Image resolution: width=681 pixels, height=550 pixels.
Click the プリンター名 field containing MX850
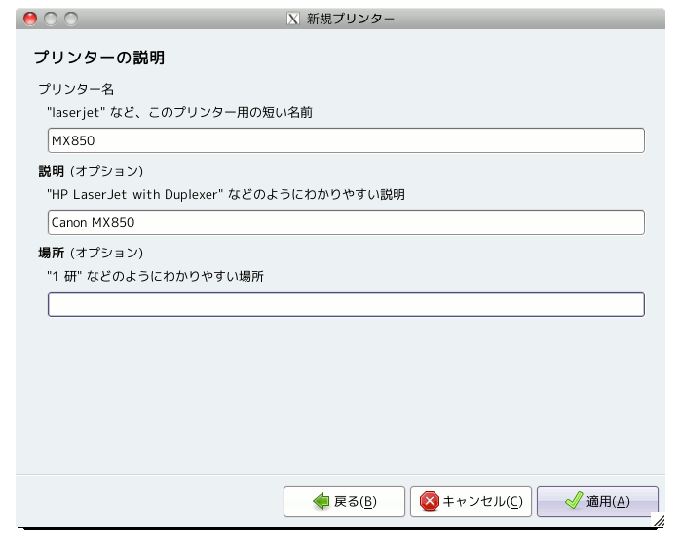[x=346, y=140]
